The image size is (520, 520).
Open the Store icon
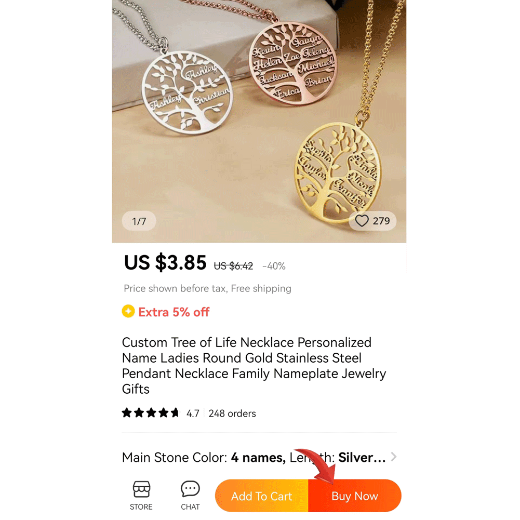pyautogui.click(x=141, y=489)
